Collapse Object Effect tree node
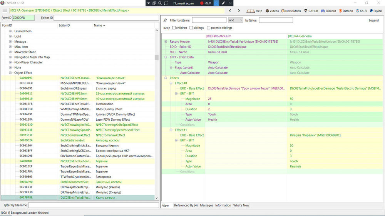The height and width of the screenshot is (216, 385). point(10,73)
